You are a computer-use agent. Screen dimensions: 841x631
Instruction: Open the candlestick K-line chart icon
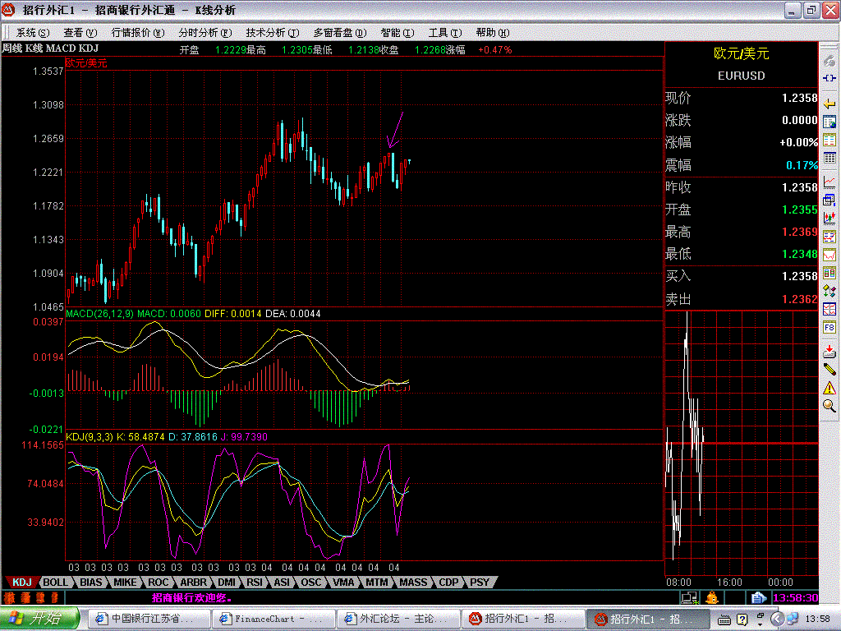(x=830, y=218)
